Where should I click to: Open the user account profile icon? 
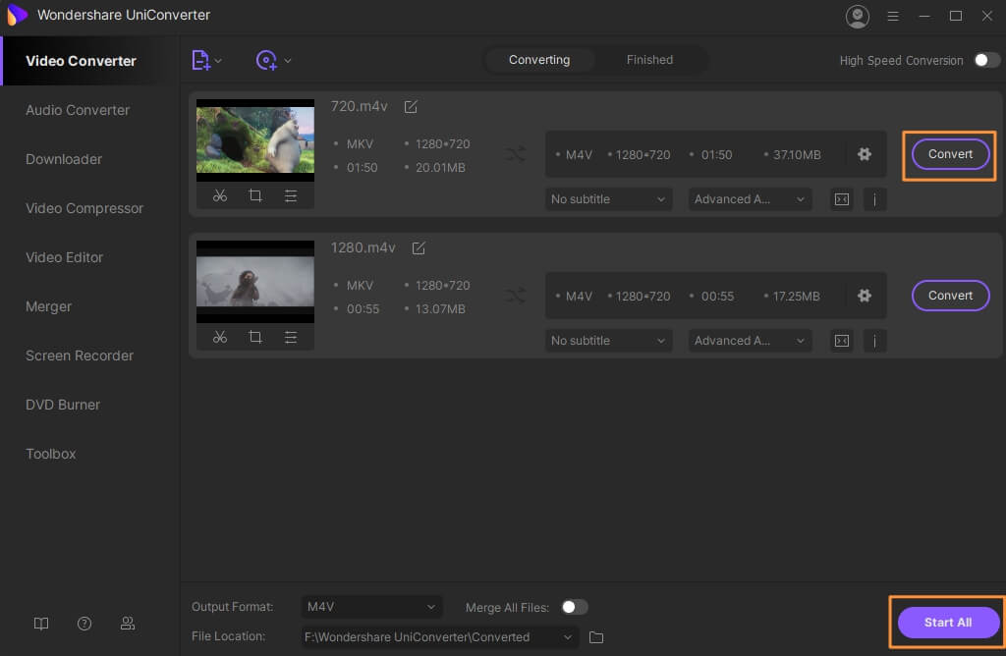click(x=858, y=16)
